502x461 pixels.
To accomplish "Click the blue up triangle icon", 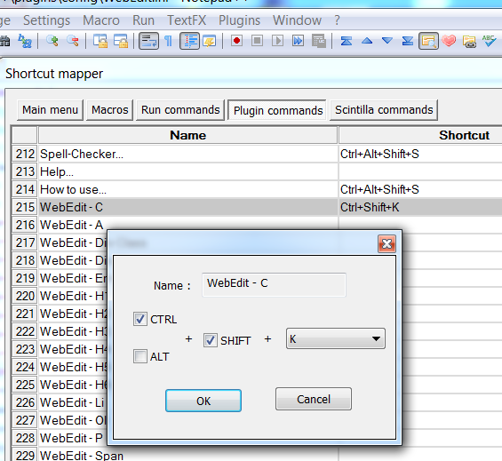I will pyautogui.click(x=367, y=41).
